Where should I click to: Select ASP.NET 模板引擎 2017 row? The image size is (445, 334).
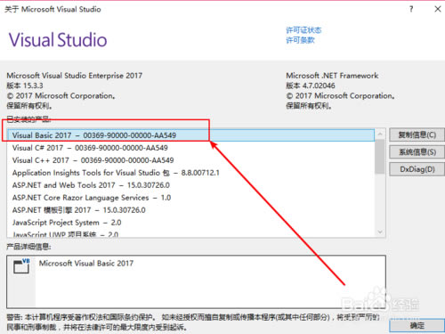(190, 210)
